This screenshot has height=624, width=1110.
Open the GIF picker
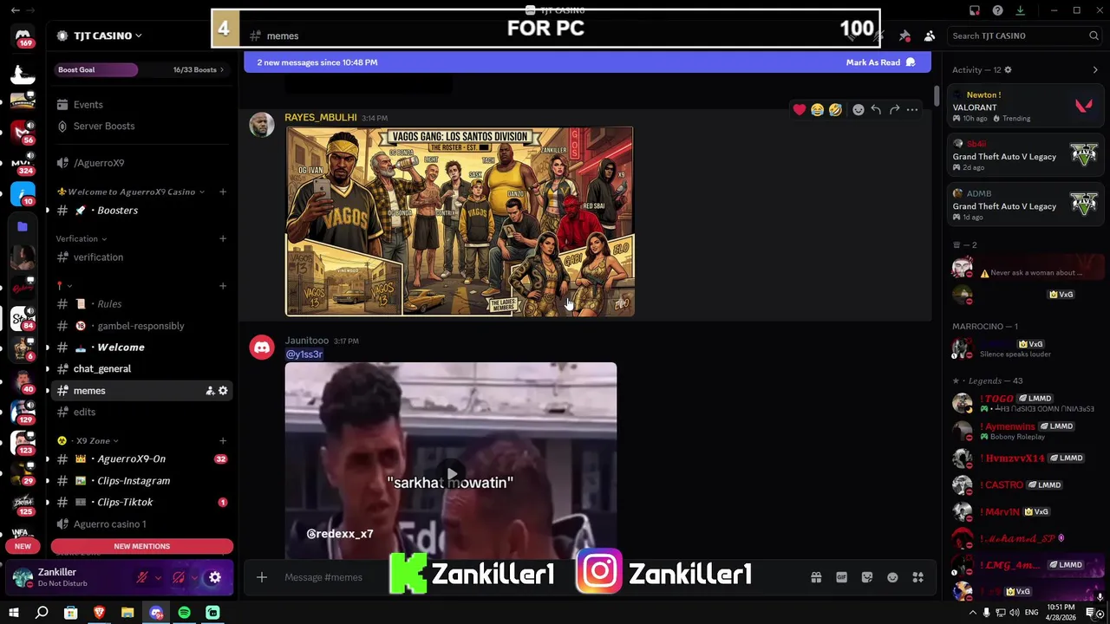pyautogui.click(x=841, y=577)
